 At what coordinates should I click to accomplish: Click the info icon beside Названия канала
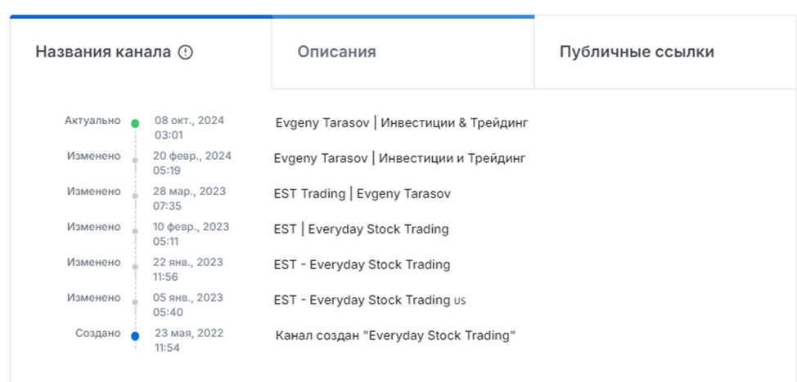[186, 52]
